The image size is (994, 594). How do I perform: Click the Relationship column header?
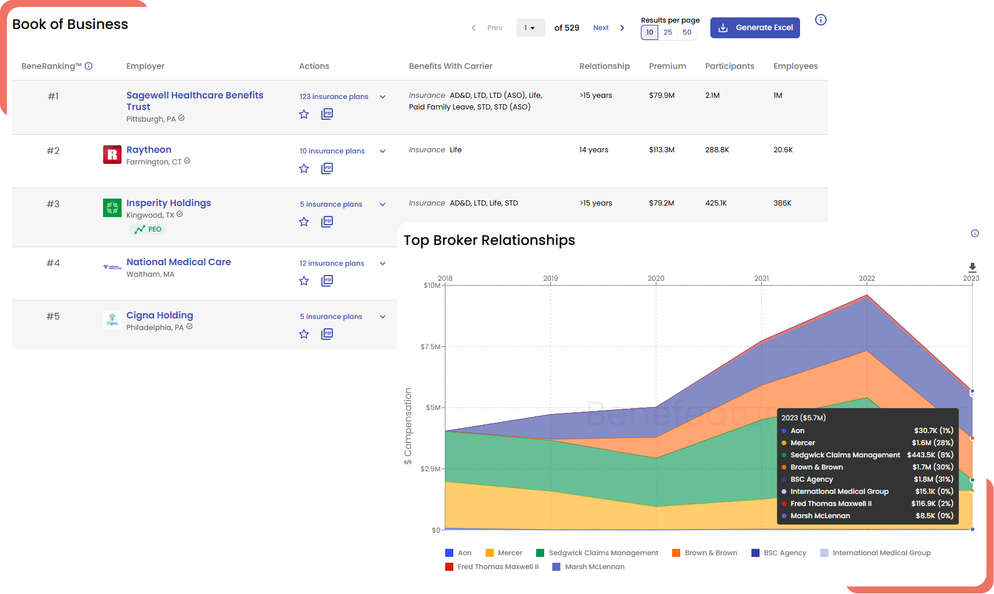point(604,66)
